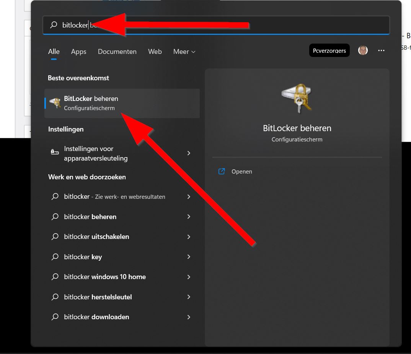Click the bitlocker search input field
This screenshot has width=411, height=354.
point(216,25)
